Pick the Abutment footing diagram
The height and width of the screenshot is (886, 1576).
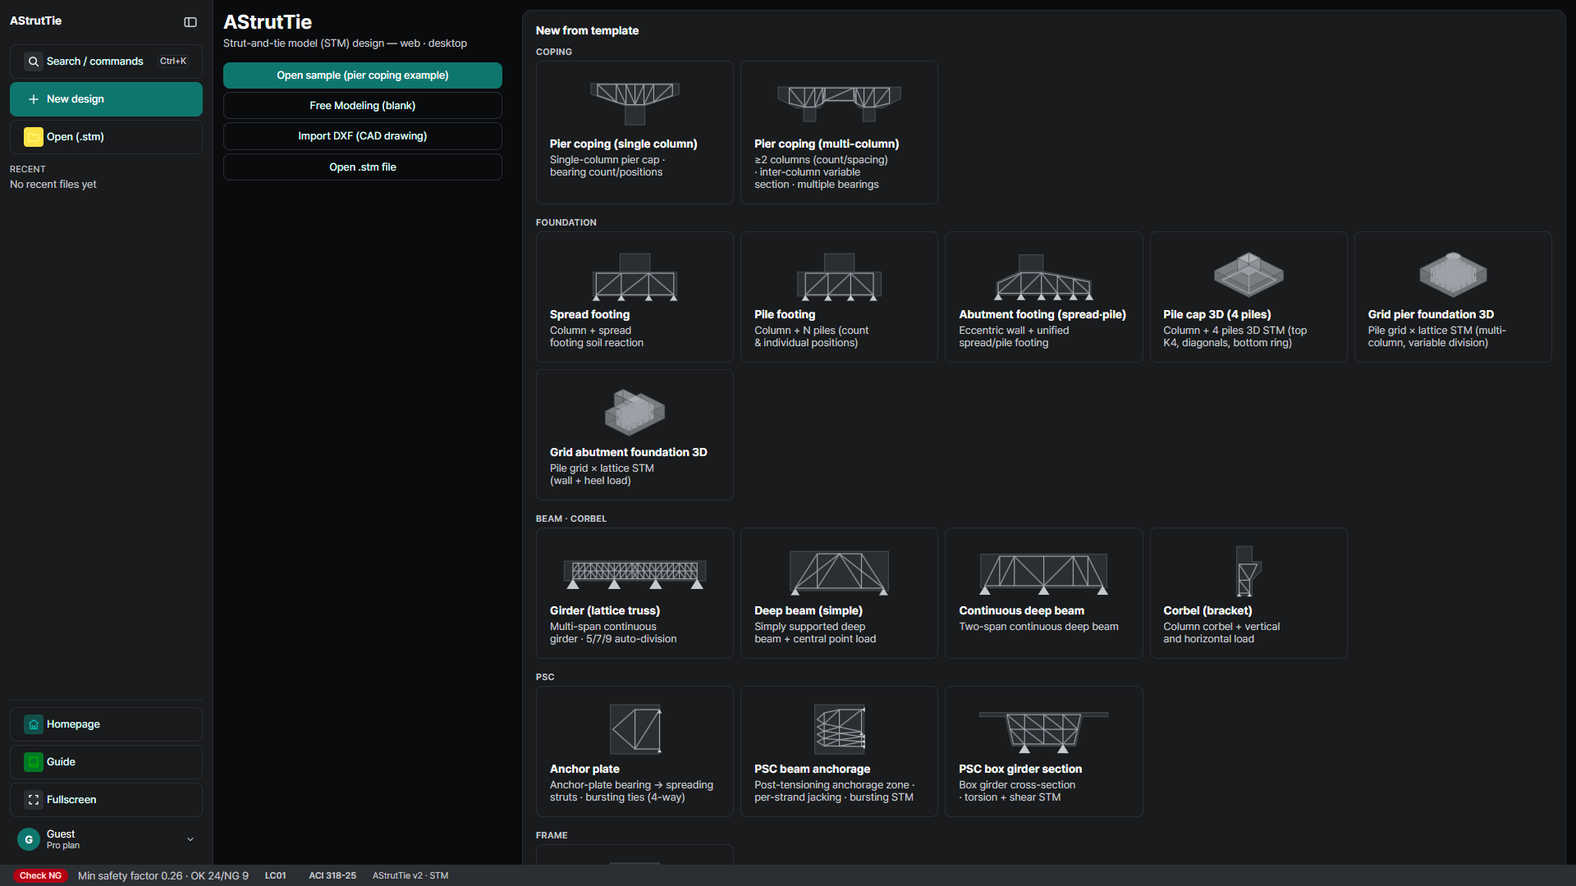click(x=1043, y=276)
